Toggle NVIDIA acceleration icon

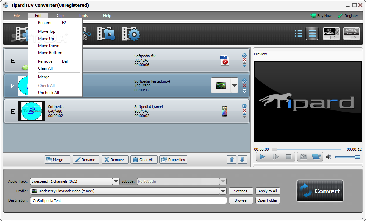coord(331,33)
